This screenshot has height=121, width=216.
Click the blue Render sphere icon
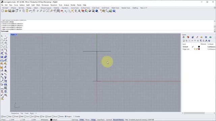coord(97,11)
